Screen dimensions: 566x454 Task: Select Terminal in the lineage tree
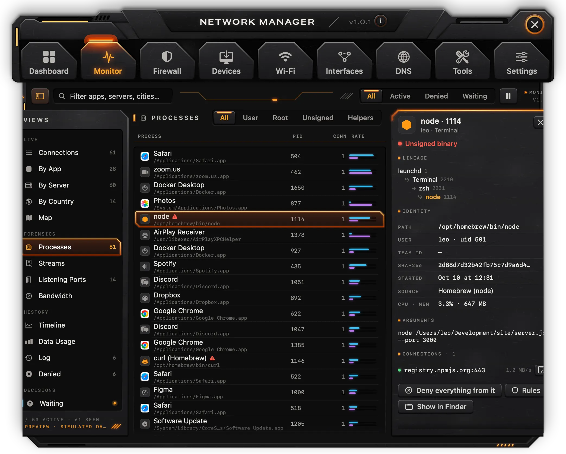coord(425,180)
